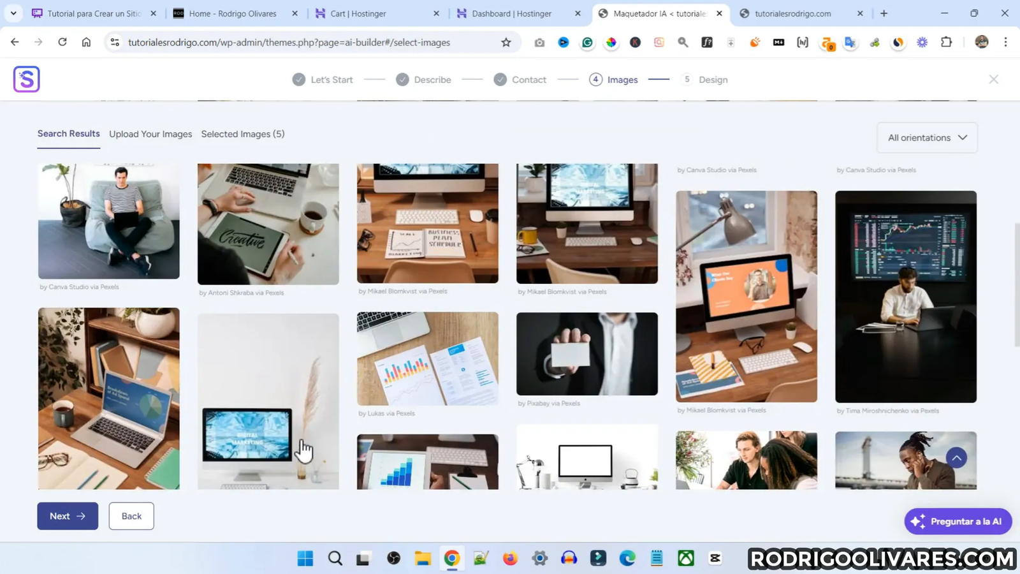Click the scroll-to-top arrow button
The width and height of the screenshot is (1020, 574).
[956, 458]
